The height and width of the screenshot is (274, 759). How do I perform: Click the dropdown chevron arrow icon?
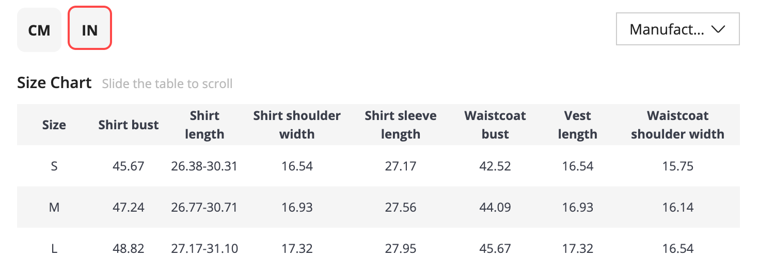pos(718,29)
